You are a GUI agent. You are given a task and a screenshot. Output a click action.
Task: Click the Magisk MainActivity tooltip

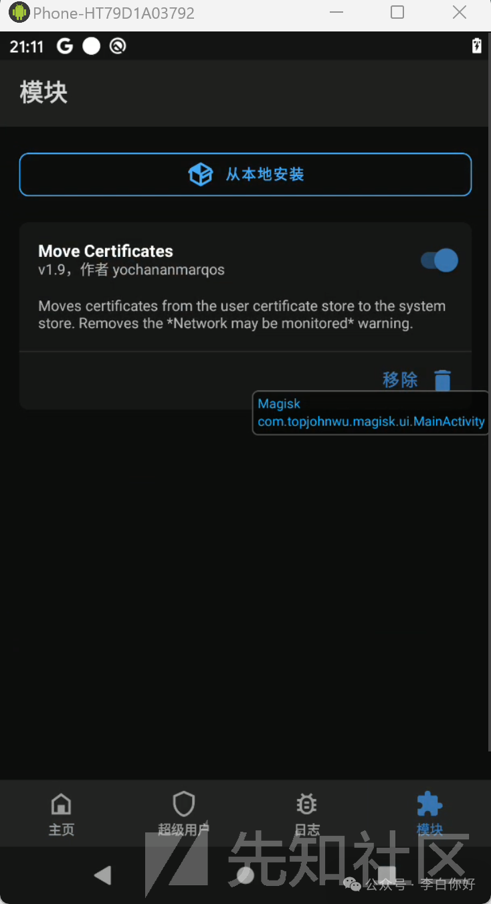tap(371, 413)
